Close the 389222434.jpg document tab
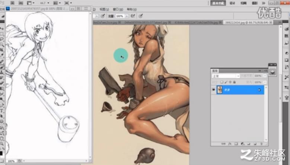 pyautogui.click(x=271, y=22)
